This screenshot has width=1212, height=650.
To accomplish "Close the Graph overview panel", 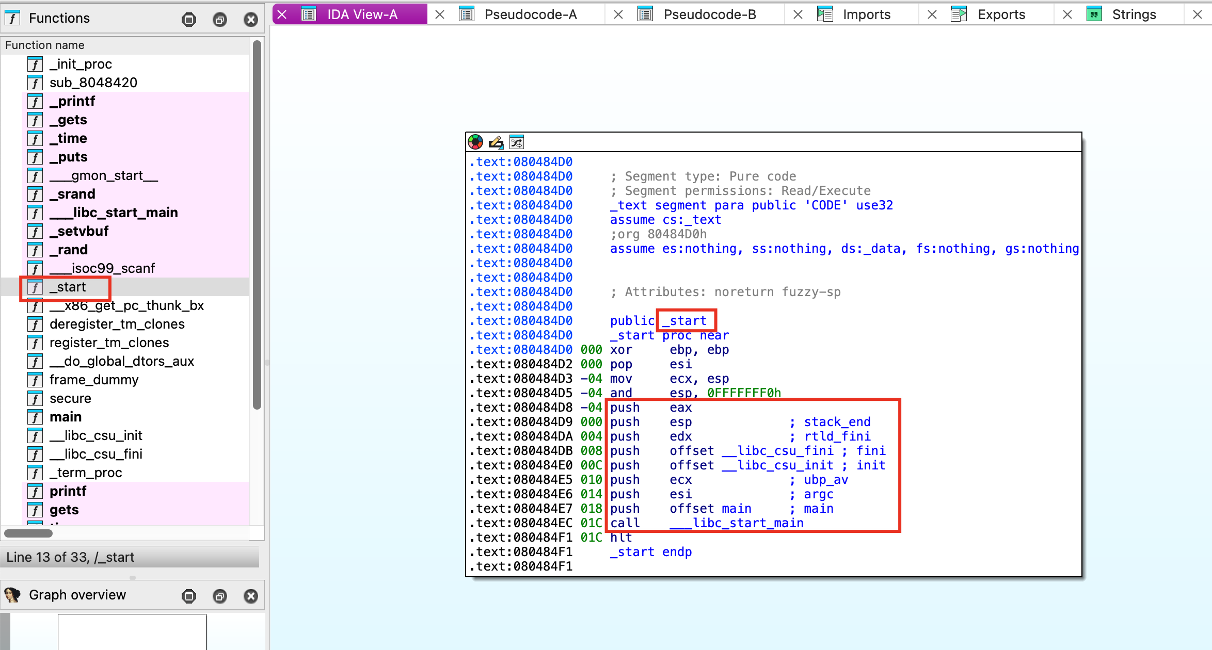I will [x=251, y=596].
